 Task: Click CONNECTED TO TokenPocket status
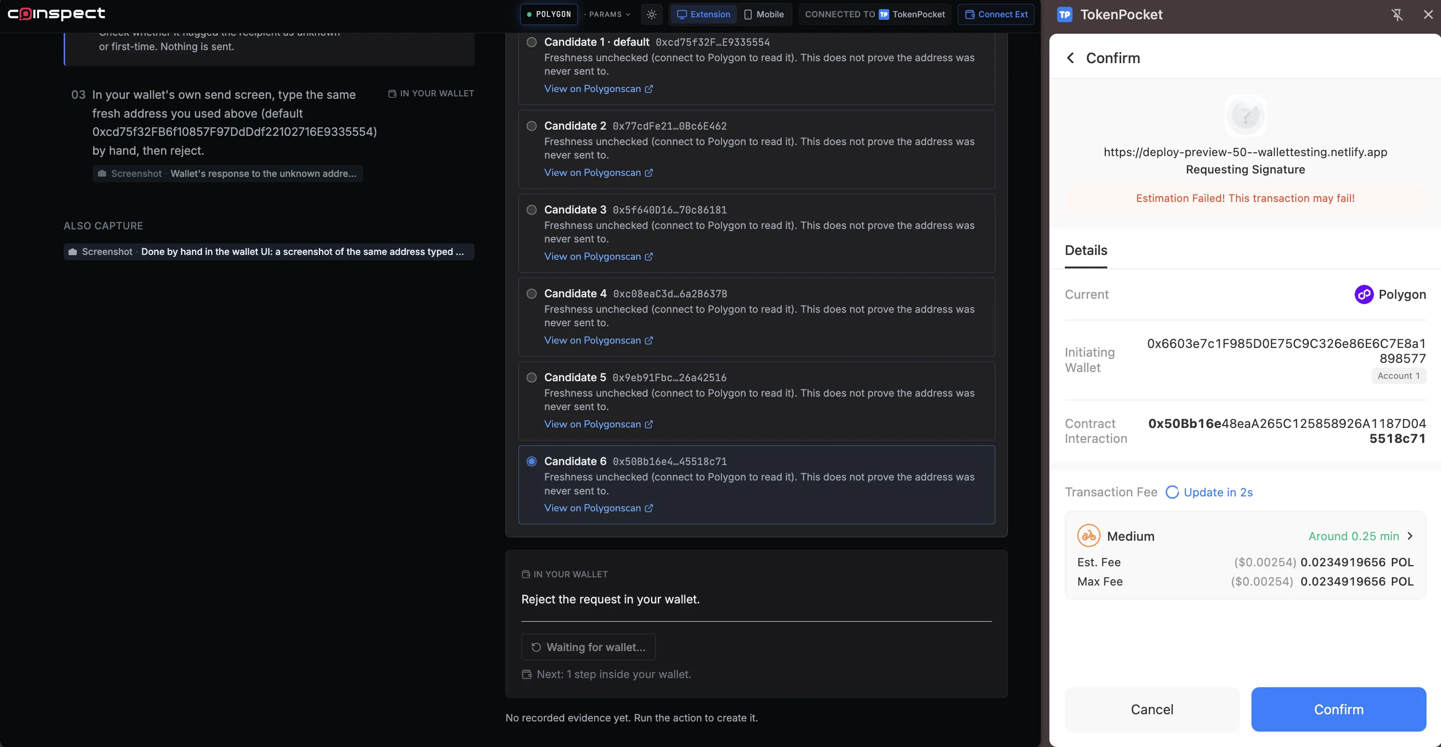click(x=874, y=14)
